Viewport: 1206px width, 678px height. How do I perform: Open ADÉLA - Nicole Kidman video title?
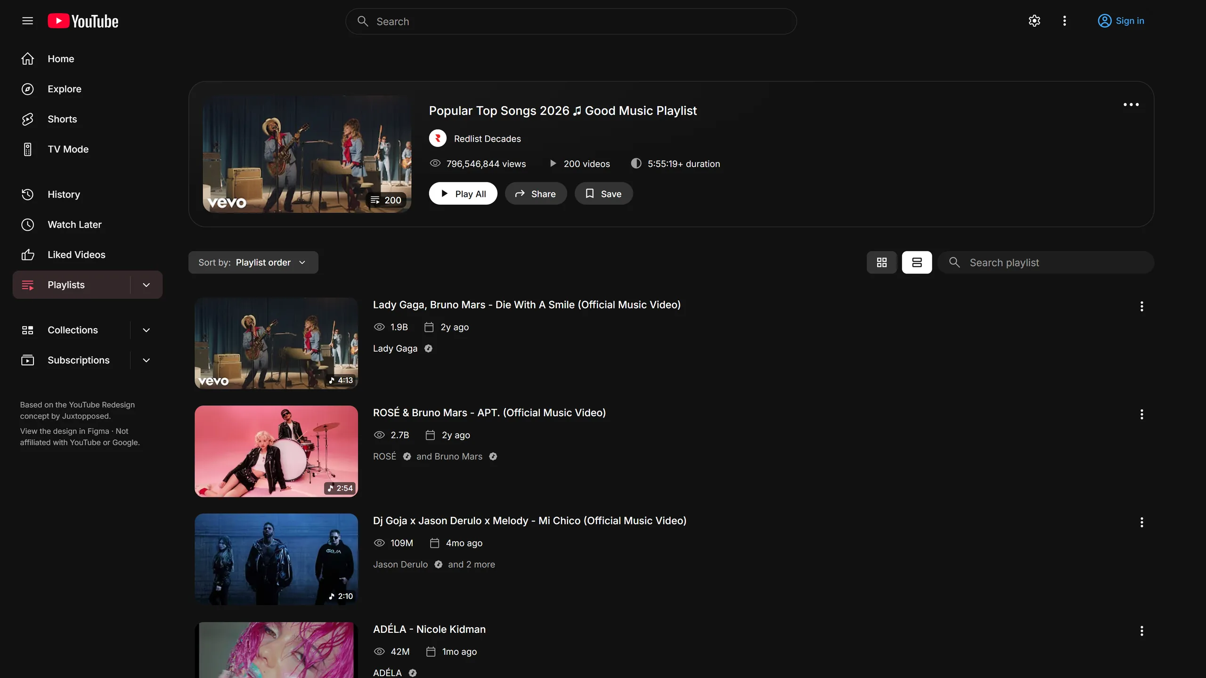[x=429, y=629]
